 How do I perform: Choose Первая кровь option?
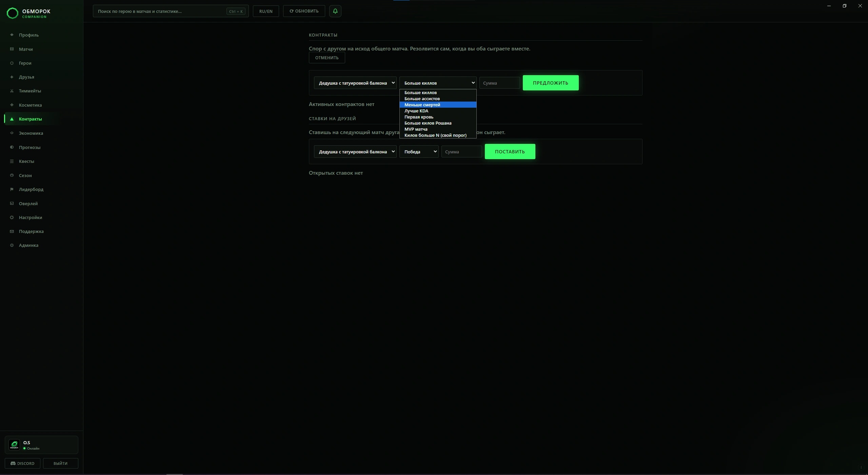438,117
